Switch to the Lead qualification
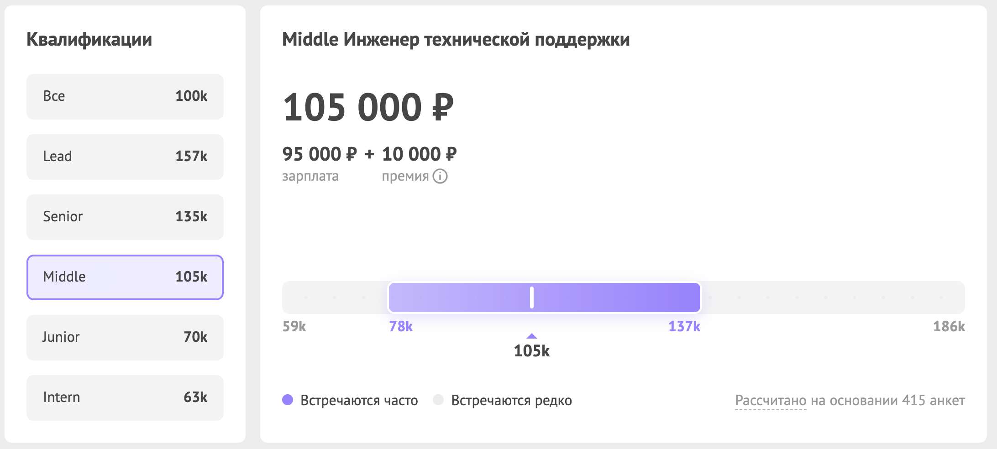Viewport: 997px width, 449px height. [x=125, y=157]
